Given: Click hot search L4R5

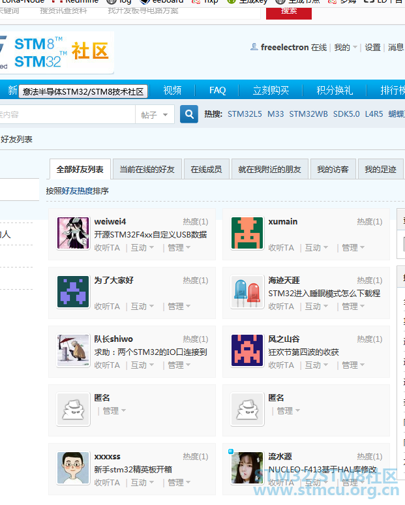Looking at the screenshot, I should coord(374,114).
